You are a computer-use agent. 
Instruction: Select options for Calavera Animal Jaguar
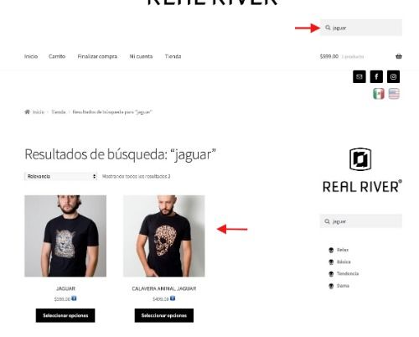pos(164,315)
